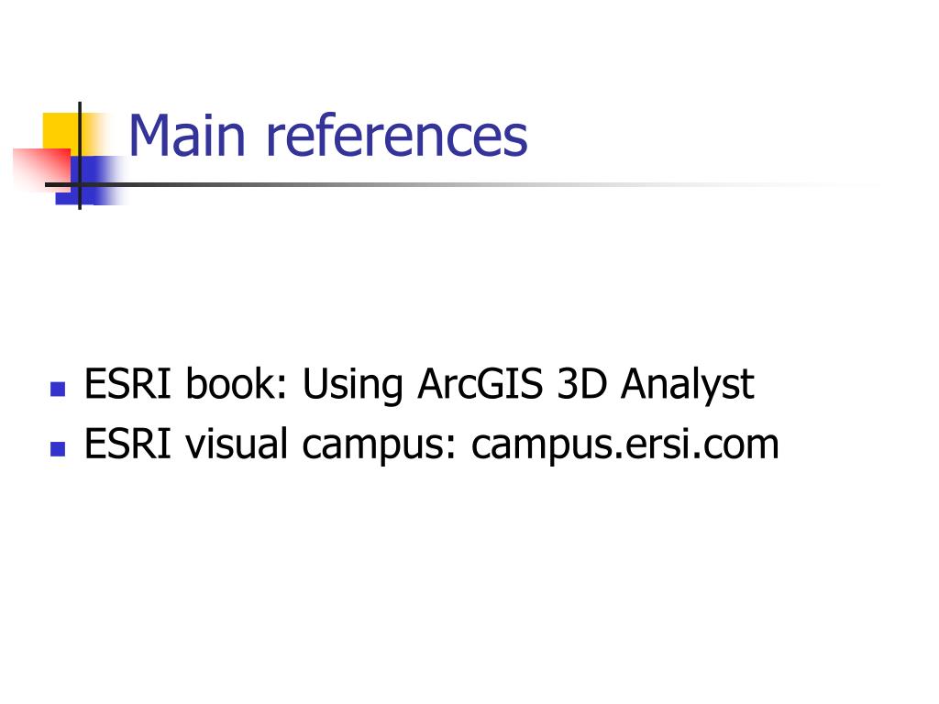Image resolution: width=939 pixels, height=704 pixels.
Task: Select the blue bullet before ESRI book
Action: 58,390
